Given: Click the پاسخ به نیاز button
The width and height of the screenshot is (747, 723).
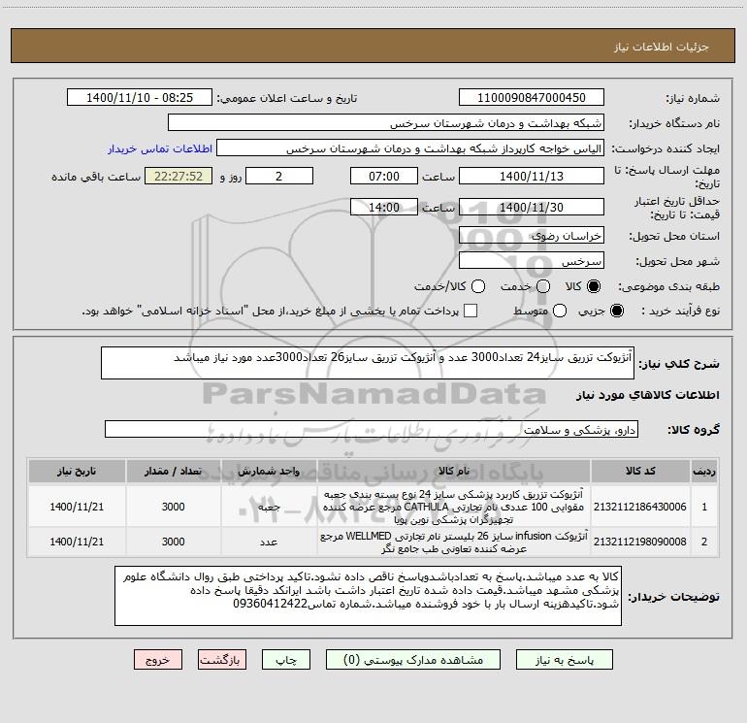Looking at the screenshot, I should point(565,660).
